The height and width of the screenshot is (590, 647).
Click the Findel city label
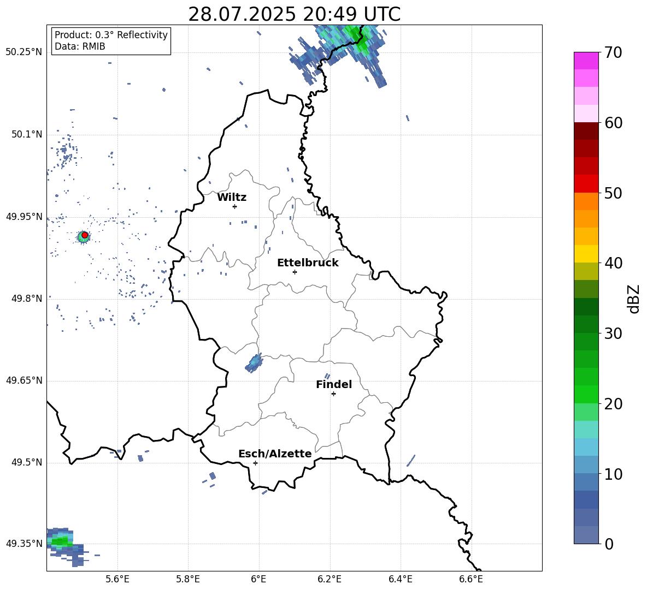point(334,384)
